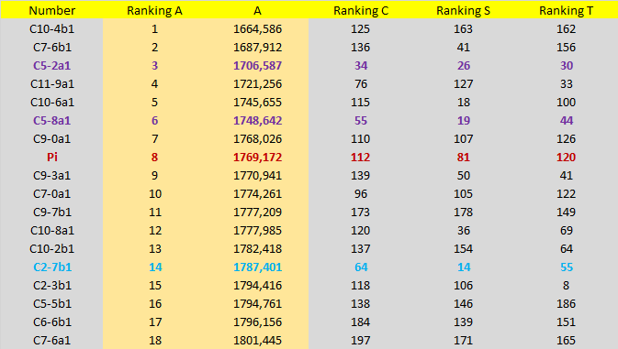Viewport: 618px width, 349px height.
Task: Select the Ranking T header cell
Action: coord(566,11)
